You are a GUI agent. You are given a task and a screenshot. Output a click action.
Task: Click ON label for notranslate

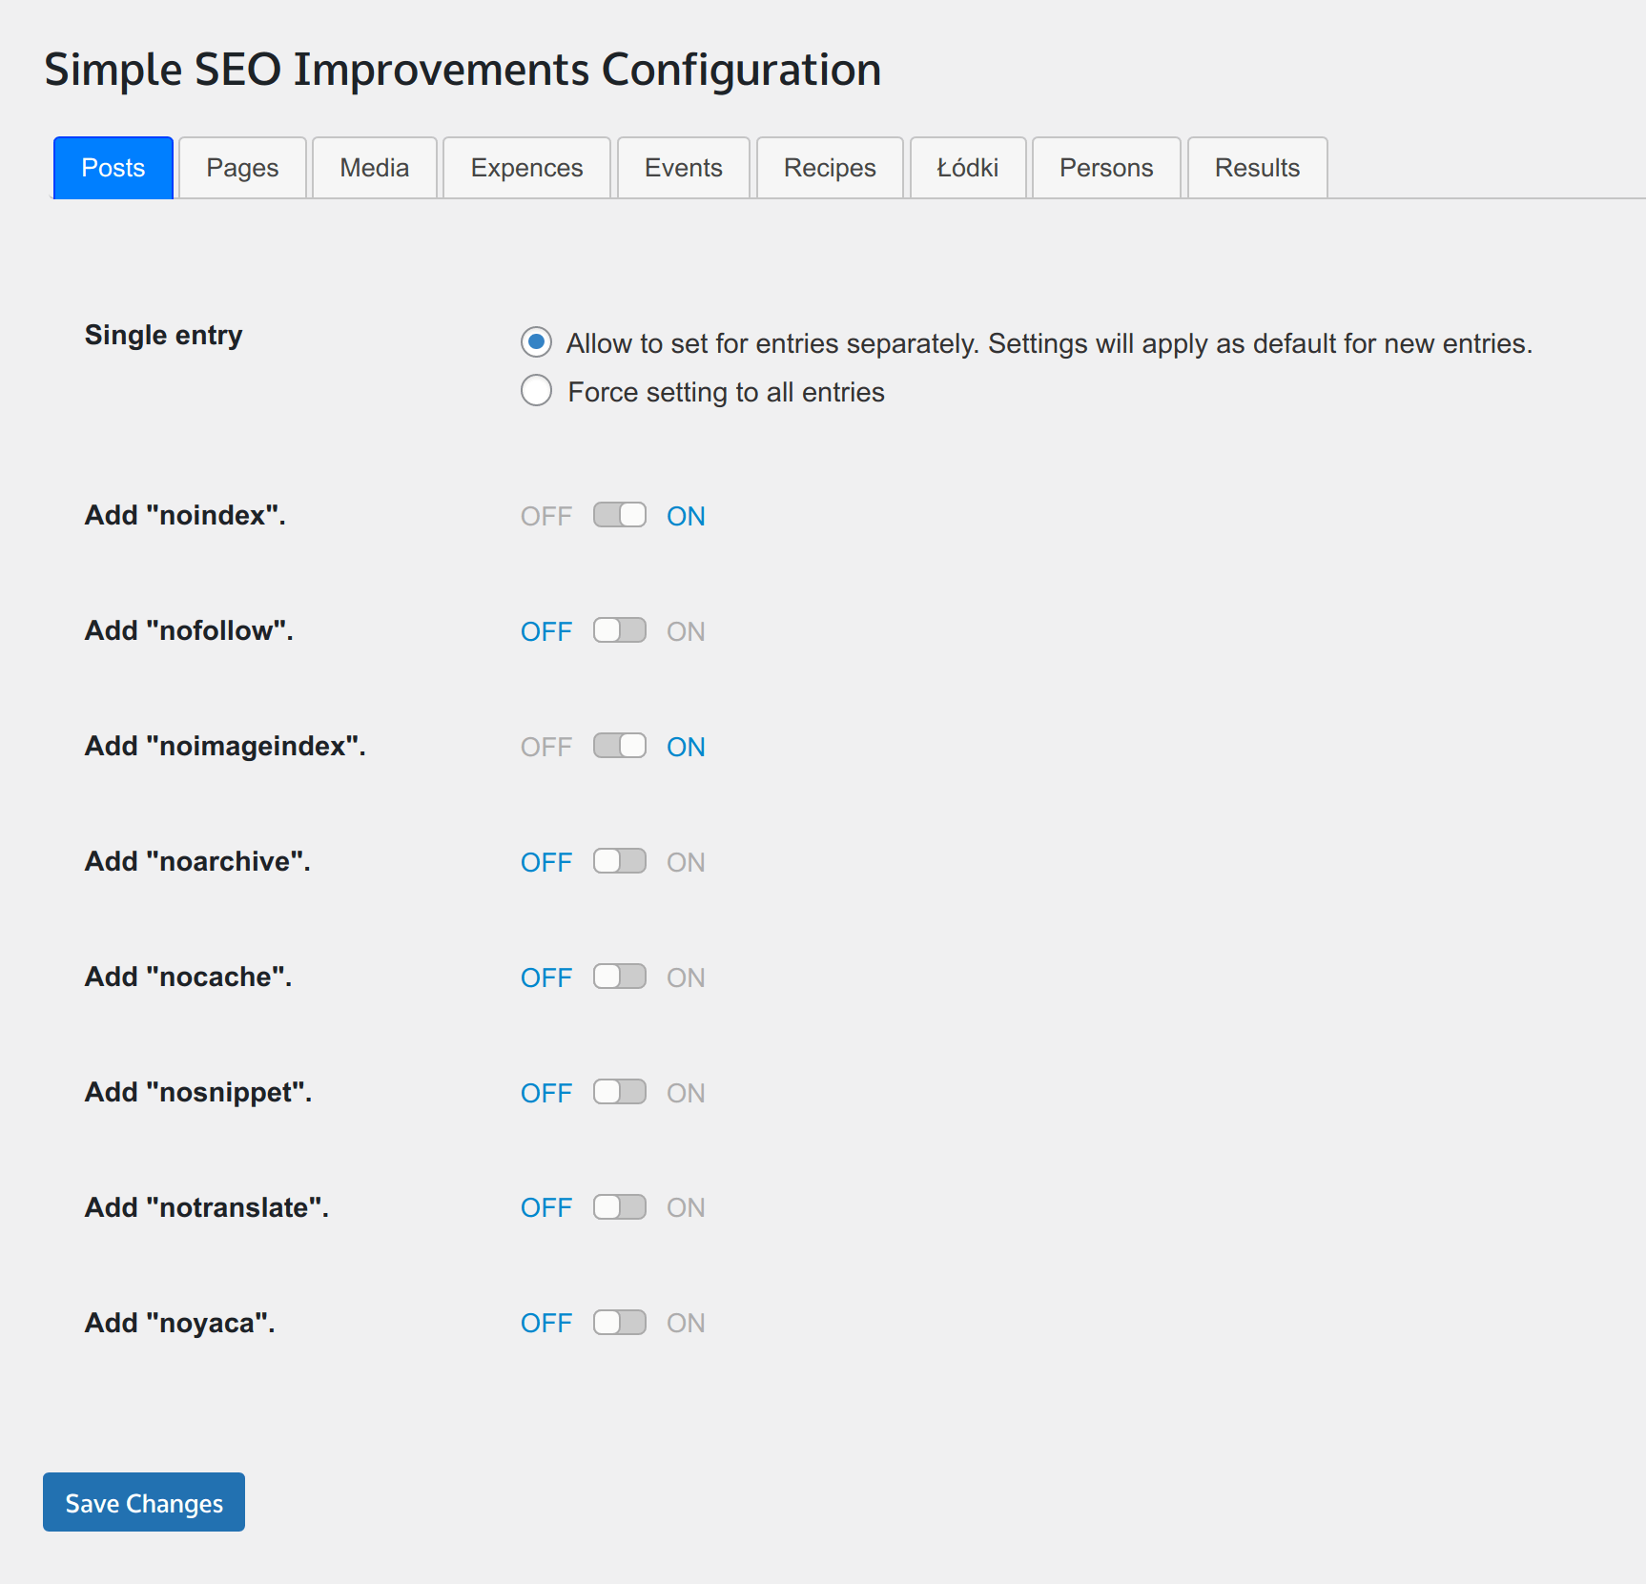click(x=686, y=1207)
